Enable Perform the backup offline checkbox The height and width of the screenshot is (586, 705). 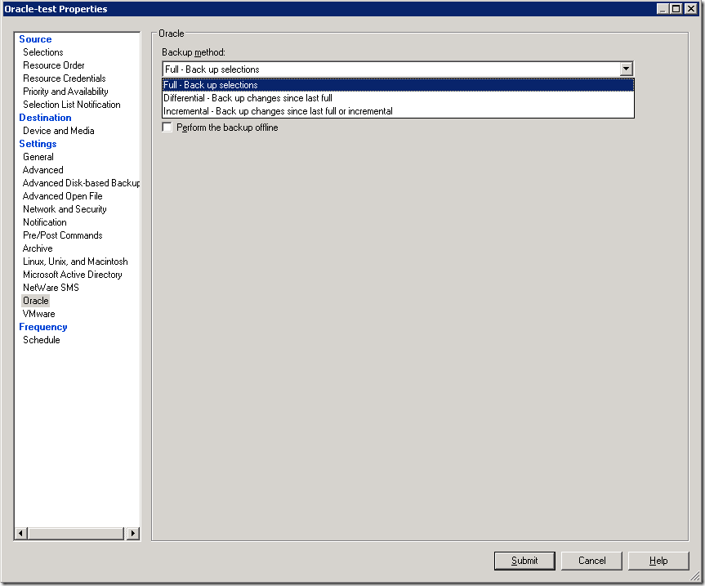coord(167,127)
